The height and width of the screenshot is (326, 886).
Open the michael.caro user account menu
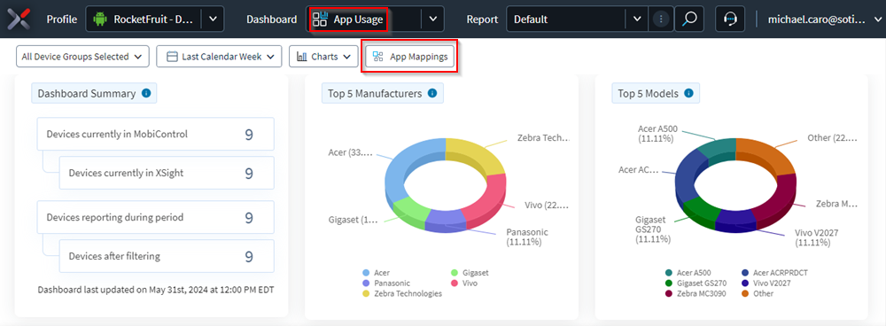(x=824, y=19)
